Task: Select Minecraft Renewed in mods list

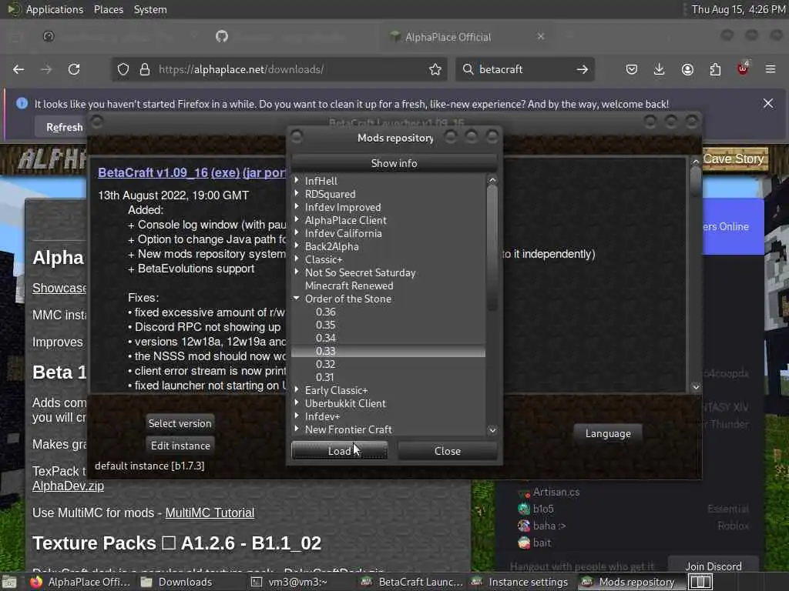Action: click(349, 285)
